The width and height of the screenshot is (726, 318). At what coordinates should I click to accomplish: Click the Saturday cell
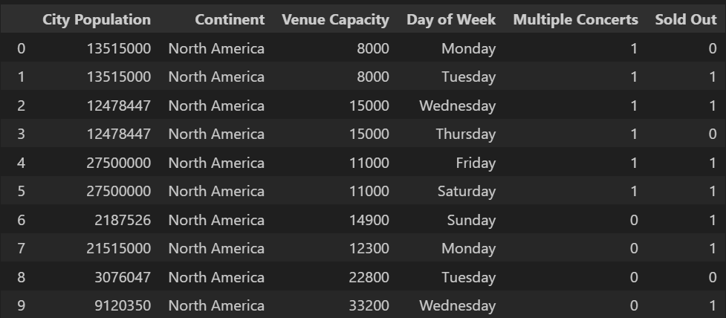466,192
